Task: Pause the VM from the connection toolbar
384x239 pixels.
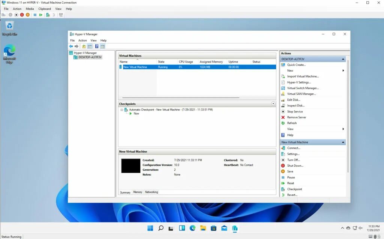Action: [35, 15]
